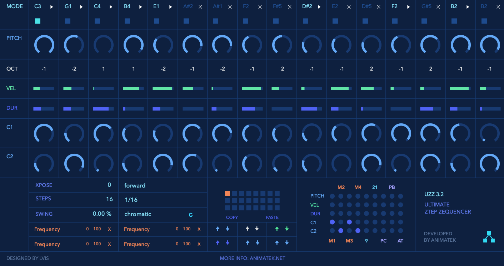Click the play arrow on the C3 step
Image resolution: width=504 pixels, height=266 pixels.
coord(52,7)
